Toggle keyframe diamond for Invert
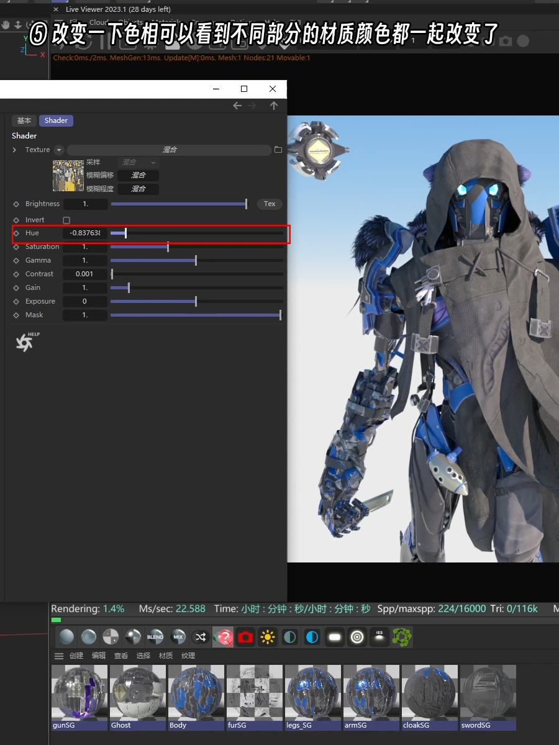559x745 pixels. coord(16,220)
